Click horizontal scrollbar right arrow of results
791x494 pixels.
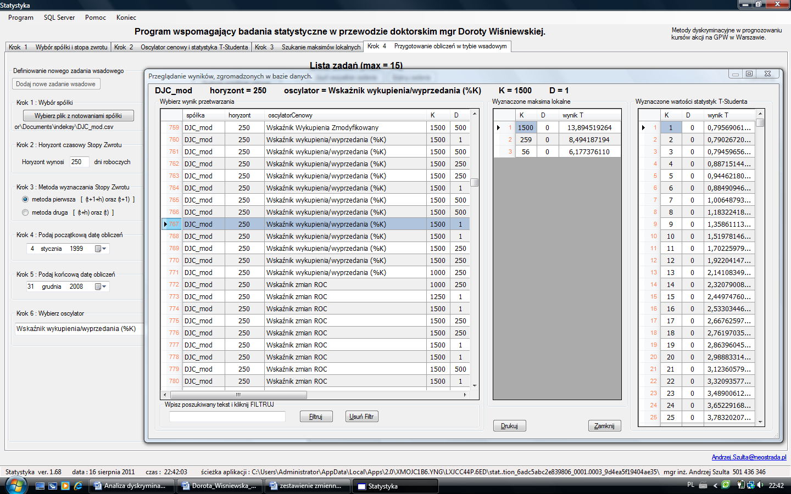[465, 395]
